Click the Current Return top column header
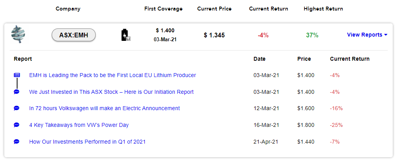 tap(268, 9)
